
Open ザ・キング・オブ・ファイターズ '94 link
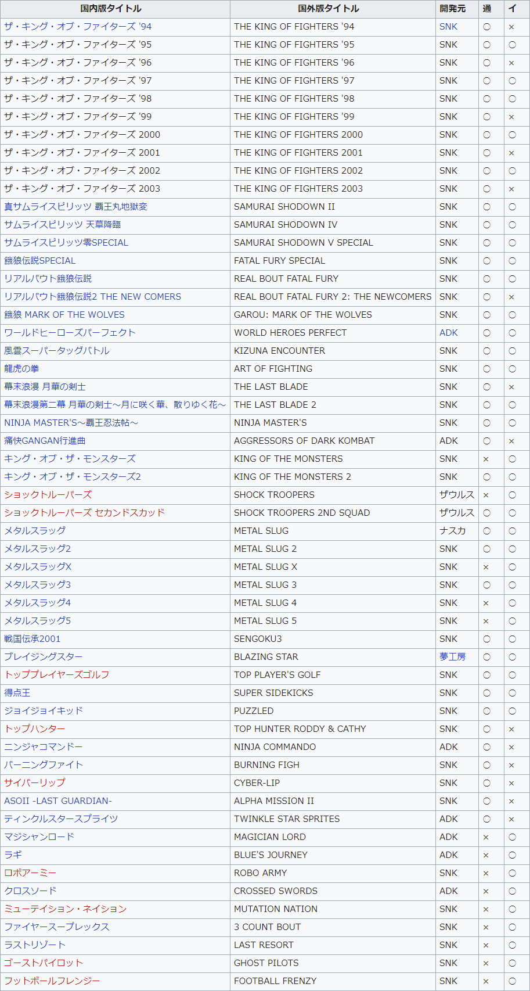coord(78,27)
